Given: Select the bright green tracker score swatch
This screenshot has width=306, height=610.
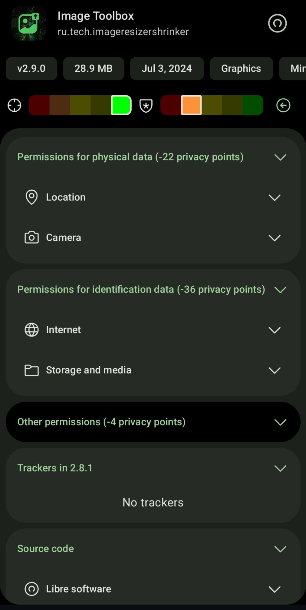Looking at the screenshot, I should [121, 105].
